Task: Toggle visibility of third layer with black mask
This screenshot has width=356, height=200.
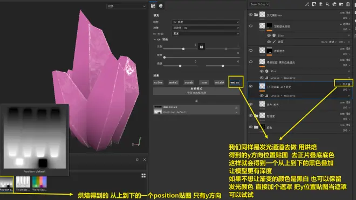Action: point(251,50)
